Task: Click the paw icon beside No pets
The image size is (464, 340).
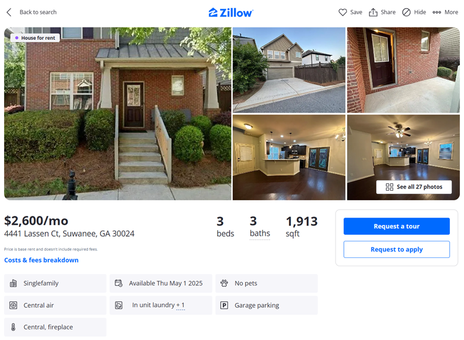Action: tap(224, 284)
